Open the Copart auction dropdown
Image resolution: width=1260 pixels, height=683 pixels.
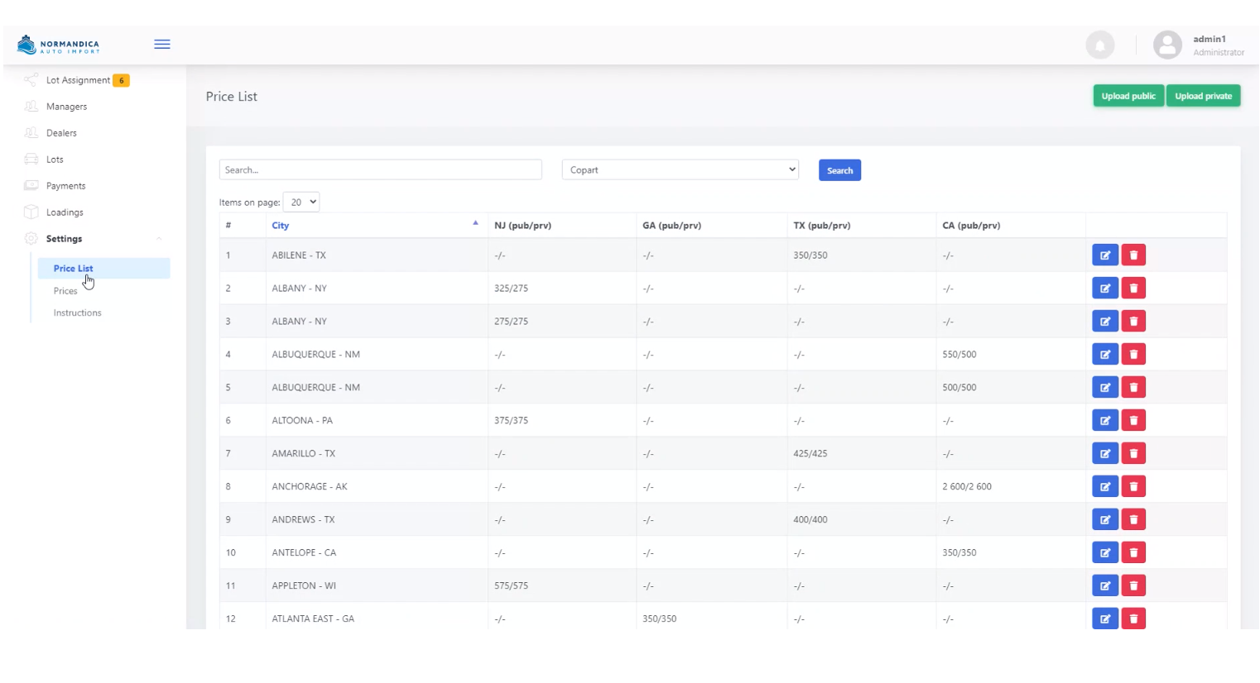click(x=680, y=170)
